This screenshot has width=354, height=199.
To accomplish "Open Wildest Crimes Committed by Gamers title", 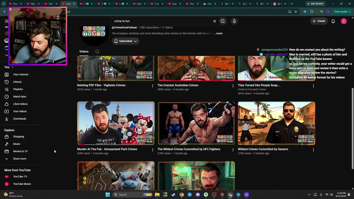I will 263,149.
